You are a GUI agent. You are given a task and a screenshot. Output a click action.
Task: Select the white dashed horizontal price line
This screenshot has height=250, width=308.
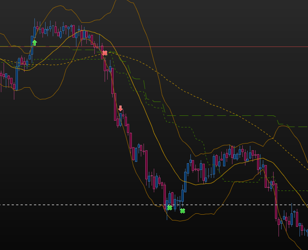pyautogui.click(x=154, y=205)
